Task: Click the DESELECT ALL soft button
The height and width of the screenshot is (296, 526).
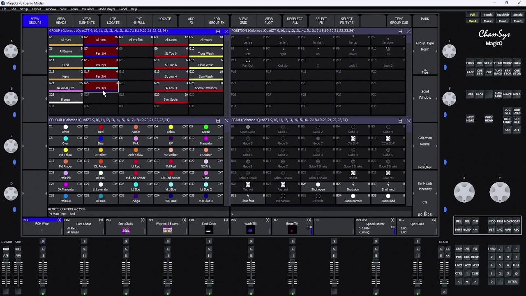Action: coord(295,21)
